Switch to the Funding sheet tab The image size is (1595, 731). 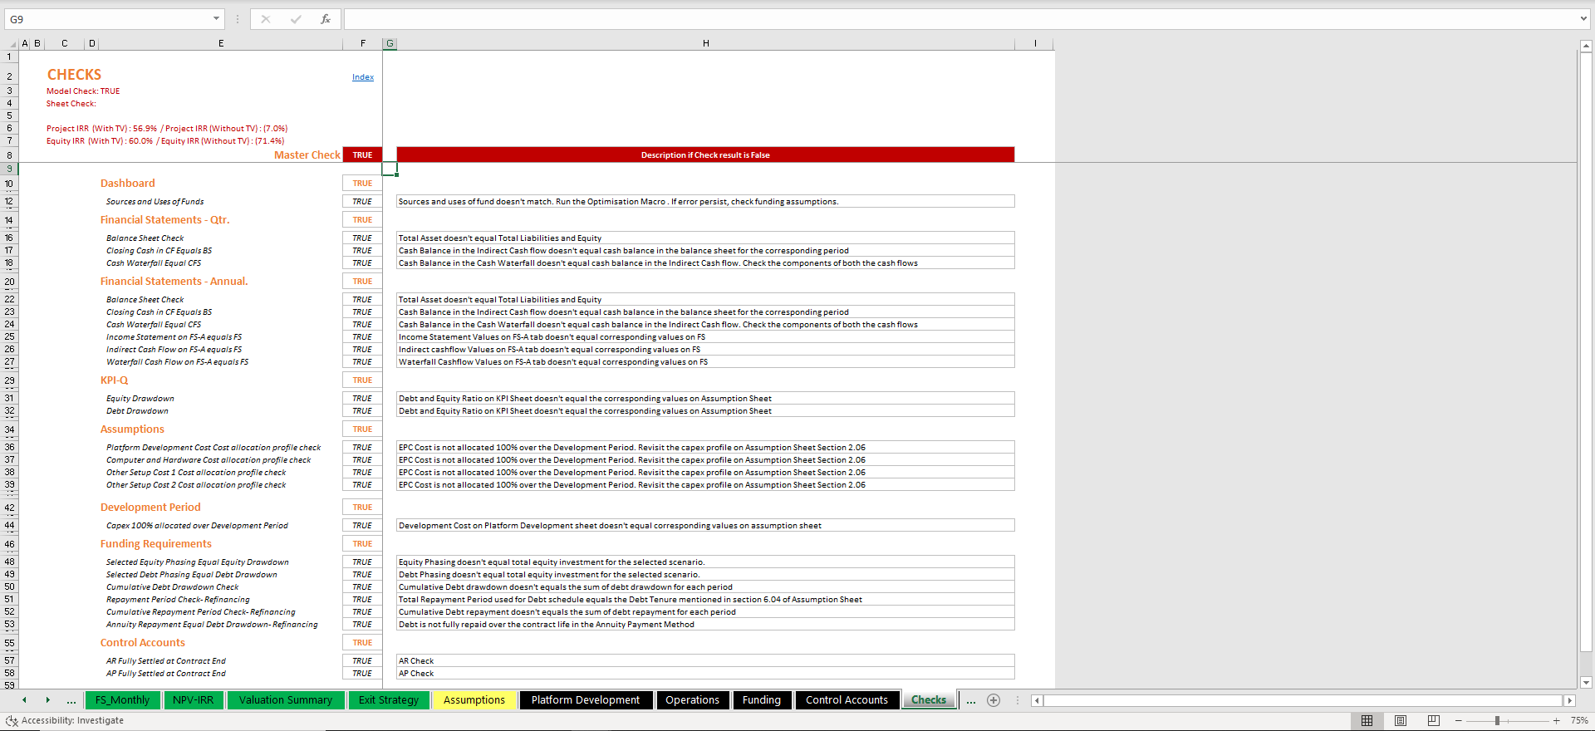pyautogui.click(x=762, y=700)
